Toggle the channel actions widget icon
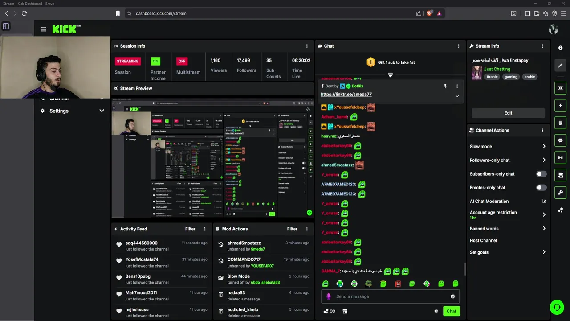 click(x=561, y=175)
